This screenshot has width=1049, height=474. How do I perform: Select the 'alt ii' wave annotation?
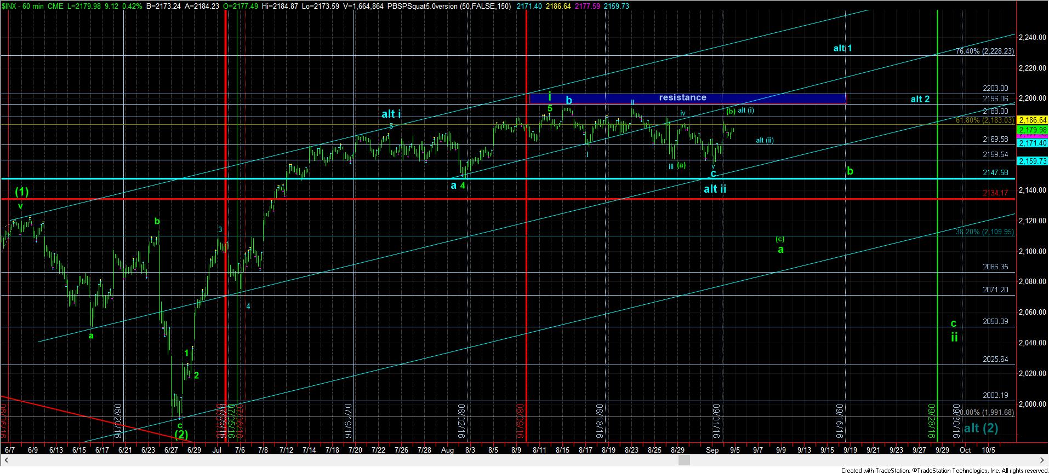(x=715, y=189)
